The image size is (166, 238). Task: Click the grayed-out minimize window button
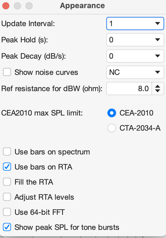(17, 6)
